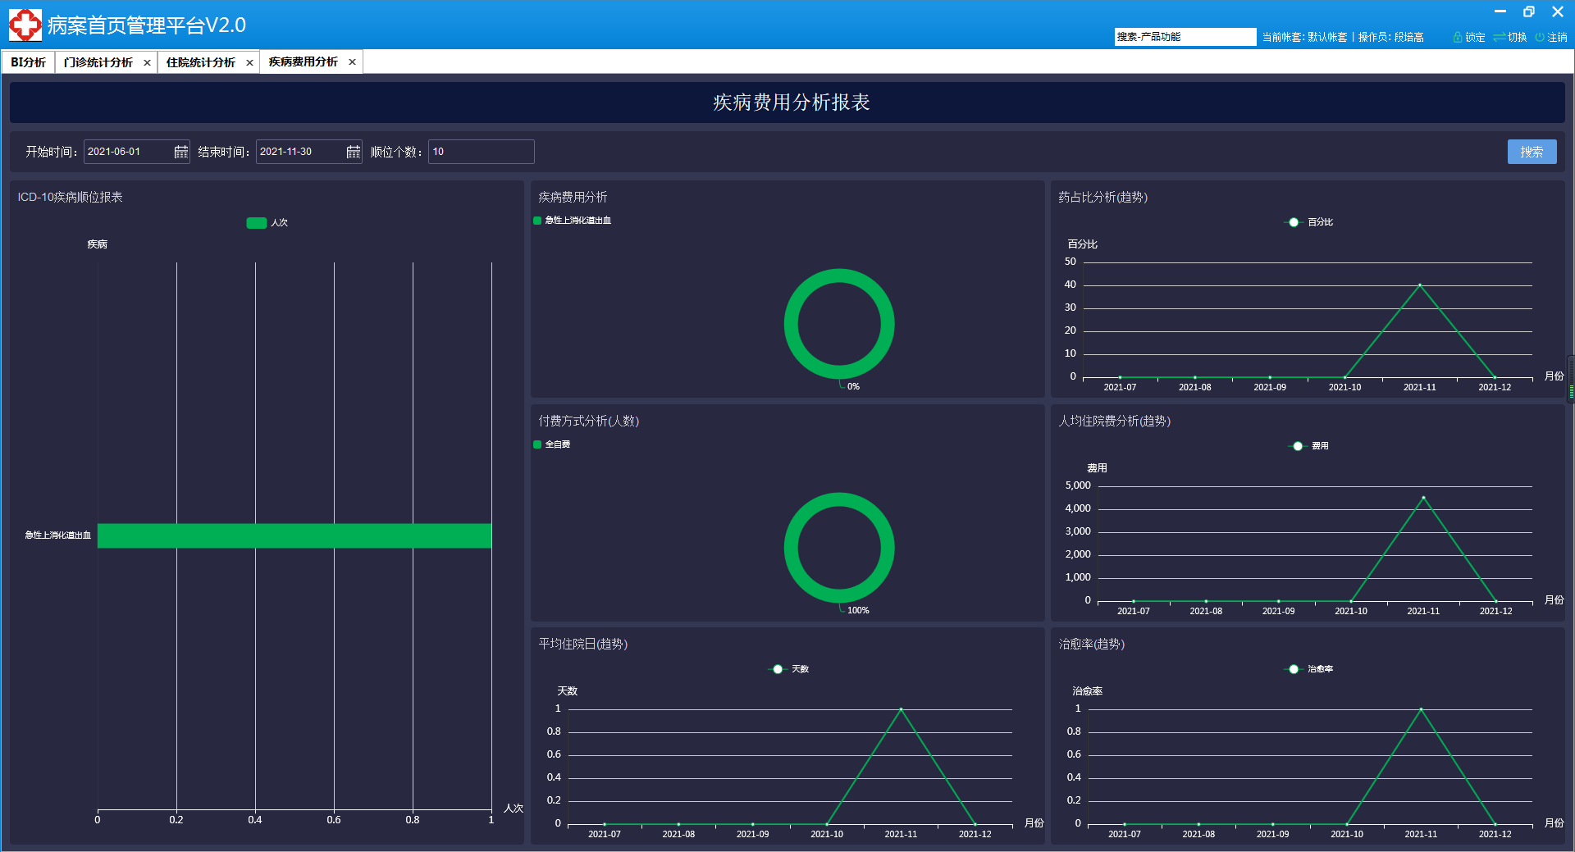Click the 2021-11 peak in 治愈率 chart
Viewport: 1575px width, 852px height.
click(1421, 709)
